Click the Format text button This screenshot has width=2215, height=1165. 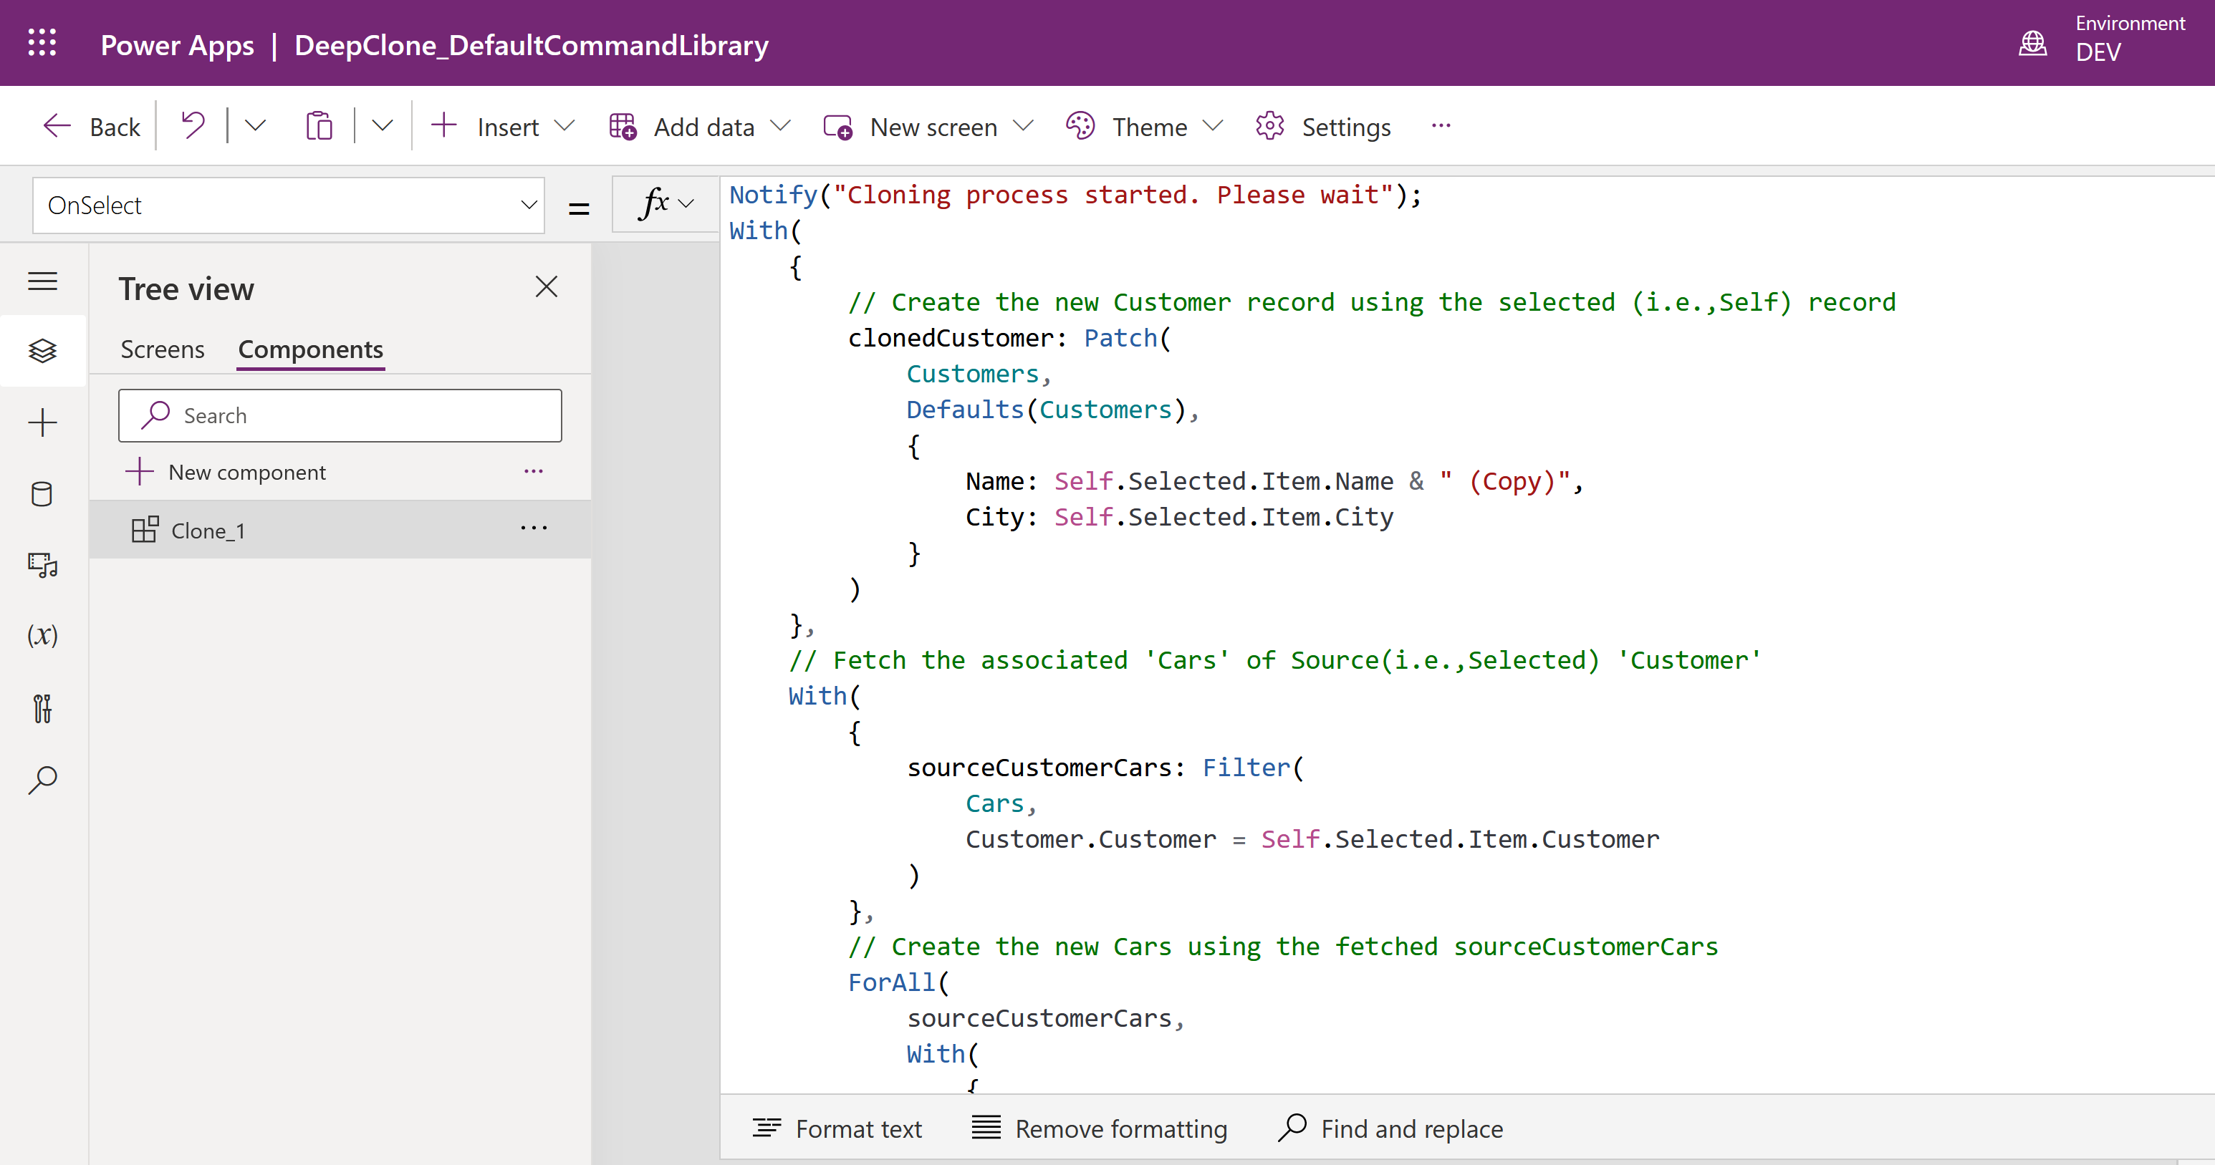coord(837,1128)
